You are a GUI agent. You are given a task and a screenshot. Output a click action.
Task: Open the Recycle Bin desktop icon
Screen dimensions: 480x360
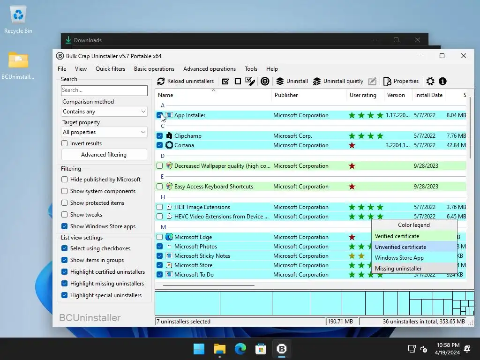pyautogui.click(x=18, y=20)
